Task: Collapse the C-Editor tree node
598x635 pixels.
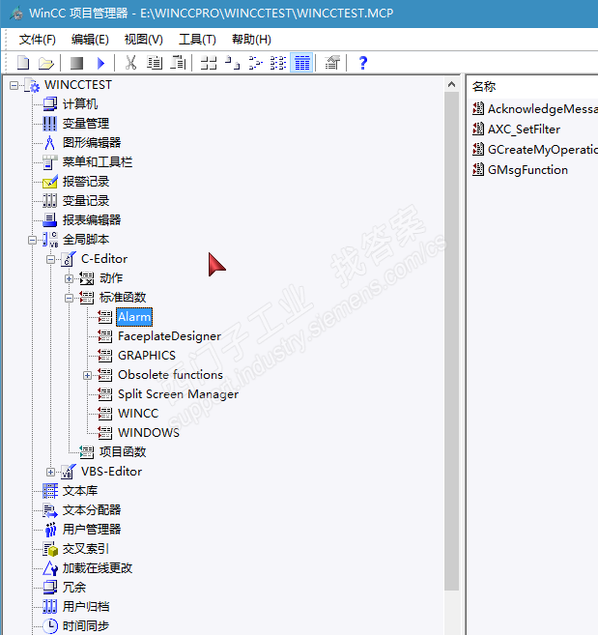Action: click(50, 260)
